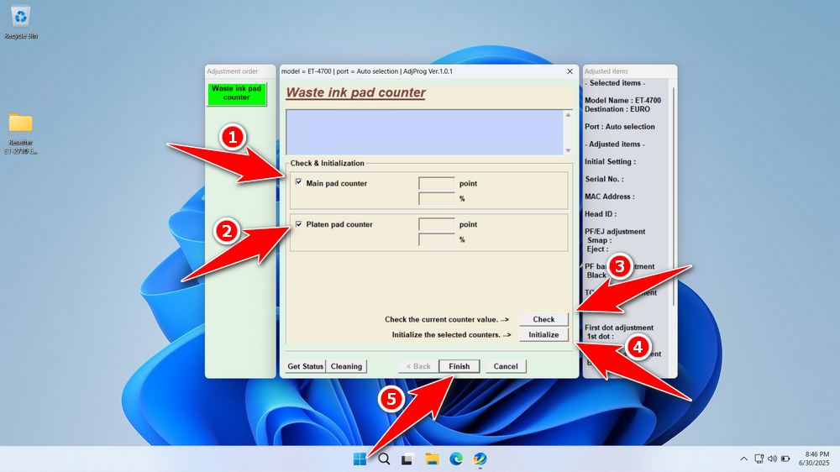Click the Initialize button

click(543, 335)
